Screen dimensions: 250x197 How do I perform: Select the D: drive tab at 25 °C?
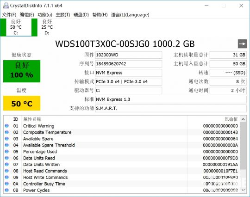coord(47,27)
